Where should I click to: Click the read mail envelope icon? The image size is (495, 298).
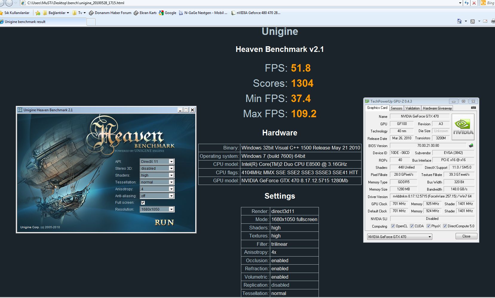pyautogui.click(x=485, y=21)
